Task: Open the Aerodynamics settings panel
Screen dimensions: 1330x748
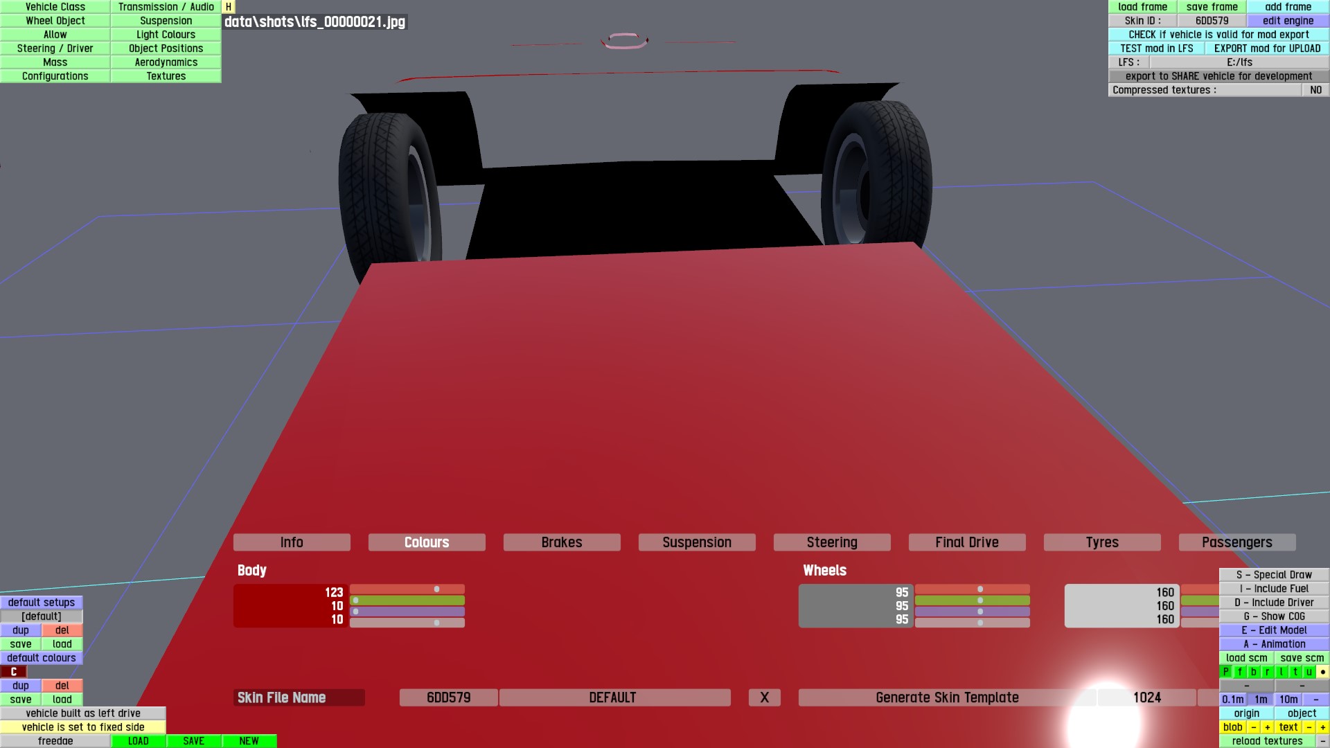Action: click(x=166, y=62)
